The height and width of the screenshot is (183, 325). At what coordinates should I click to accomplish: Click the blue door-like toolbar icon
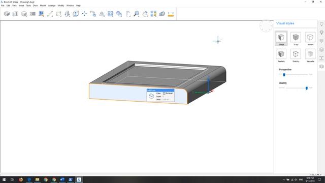pos(41,14)
